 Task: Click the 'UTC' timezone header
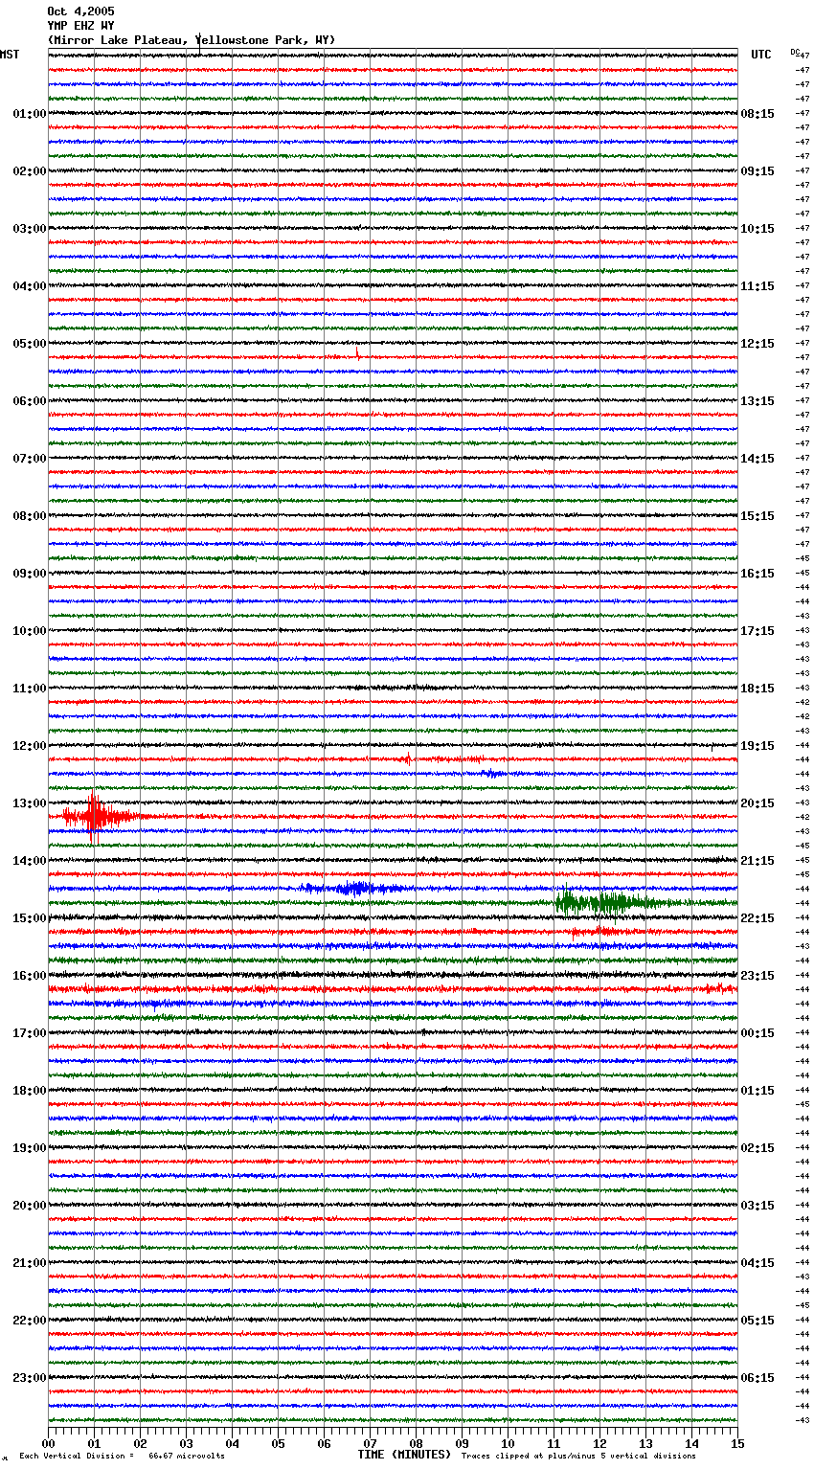point(761,55)
